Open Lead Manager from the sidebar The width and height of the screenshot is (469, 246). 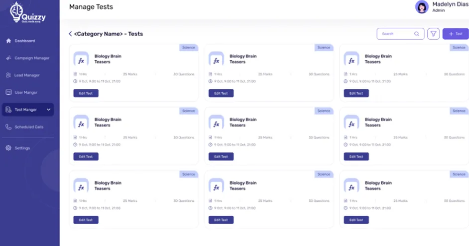[27, 75]
